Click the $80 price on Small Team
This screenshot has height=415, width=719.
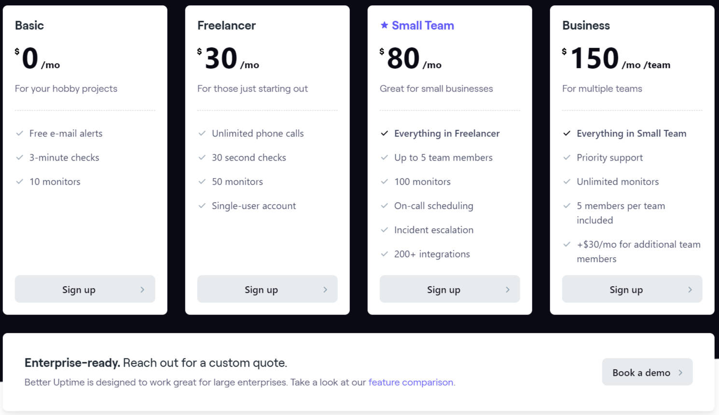pos(402,58)
